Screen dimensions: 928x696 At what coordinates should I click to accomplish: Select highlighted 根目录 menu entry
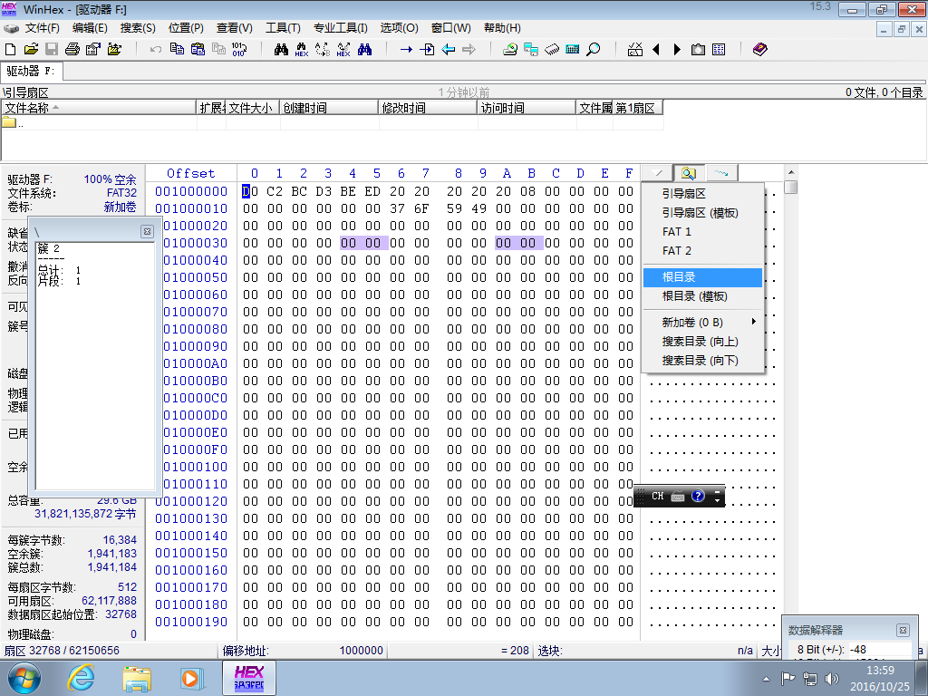point(702,277)
